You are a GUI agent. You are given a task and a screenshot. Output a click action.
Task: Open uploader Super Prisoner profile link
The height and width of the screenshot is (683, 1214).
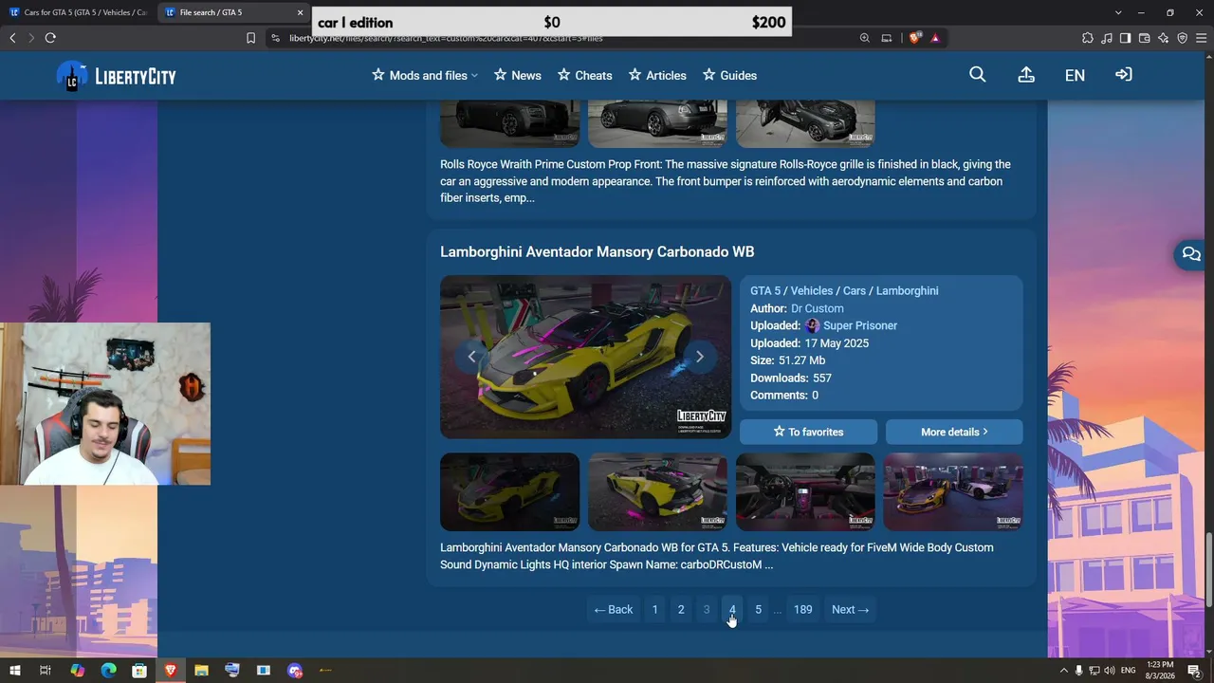pos(860,325)
